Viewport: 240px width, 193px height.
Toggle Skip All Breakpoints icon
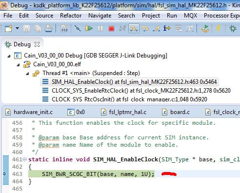(x=78, y=29)
